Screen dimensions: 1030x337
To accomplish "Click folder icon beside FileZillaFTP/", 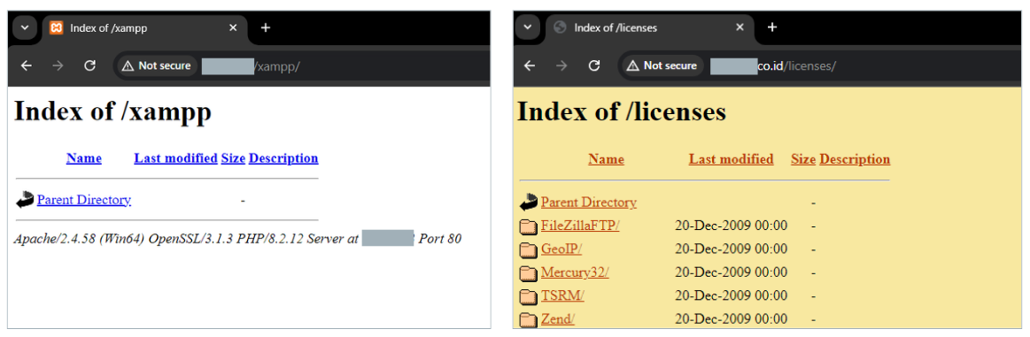I will click(529, 226).
